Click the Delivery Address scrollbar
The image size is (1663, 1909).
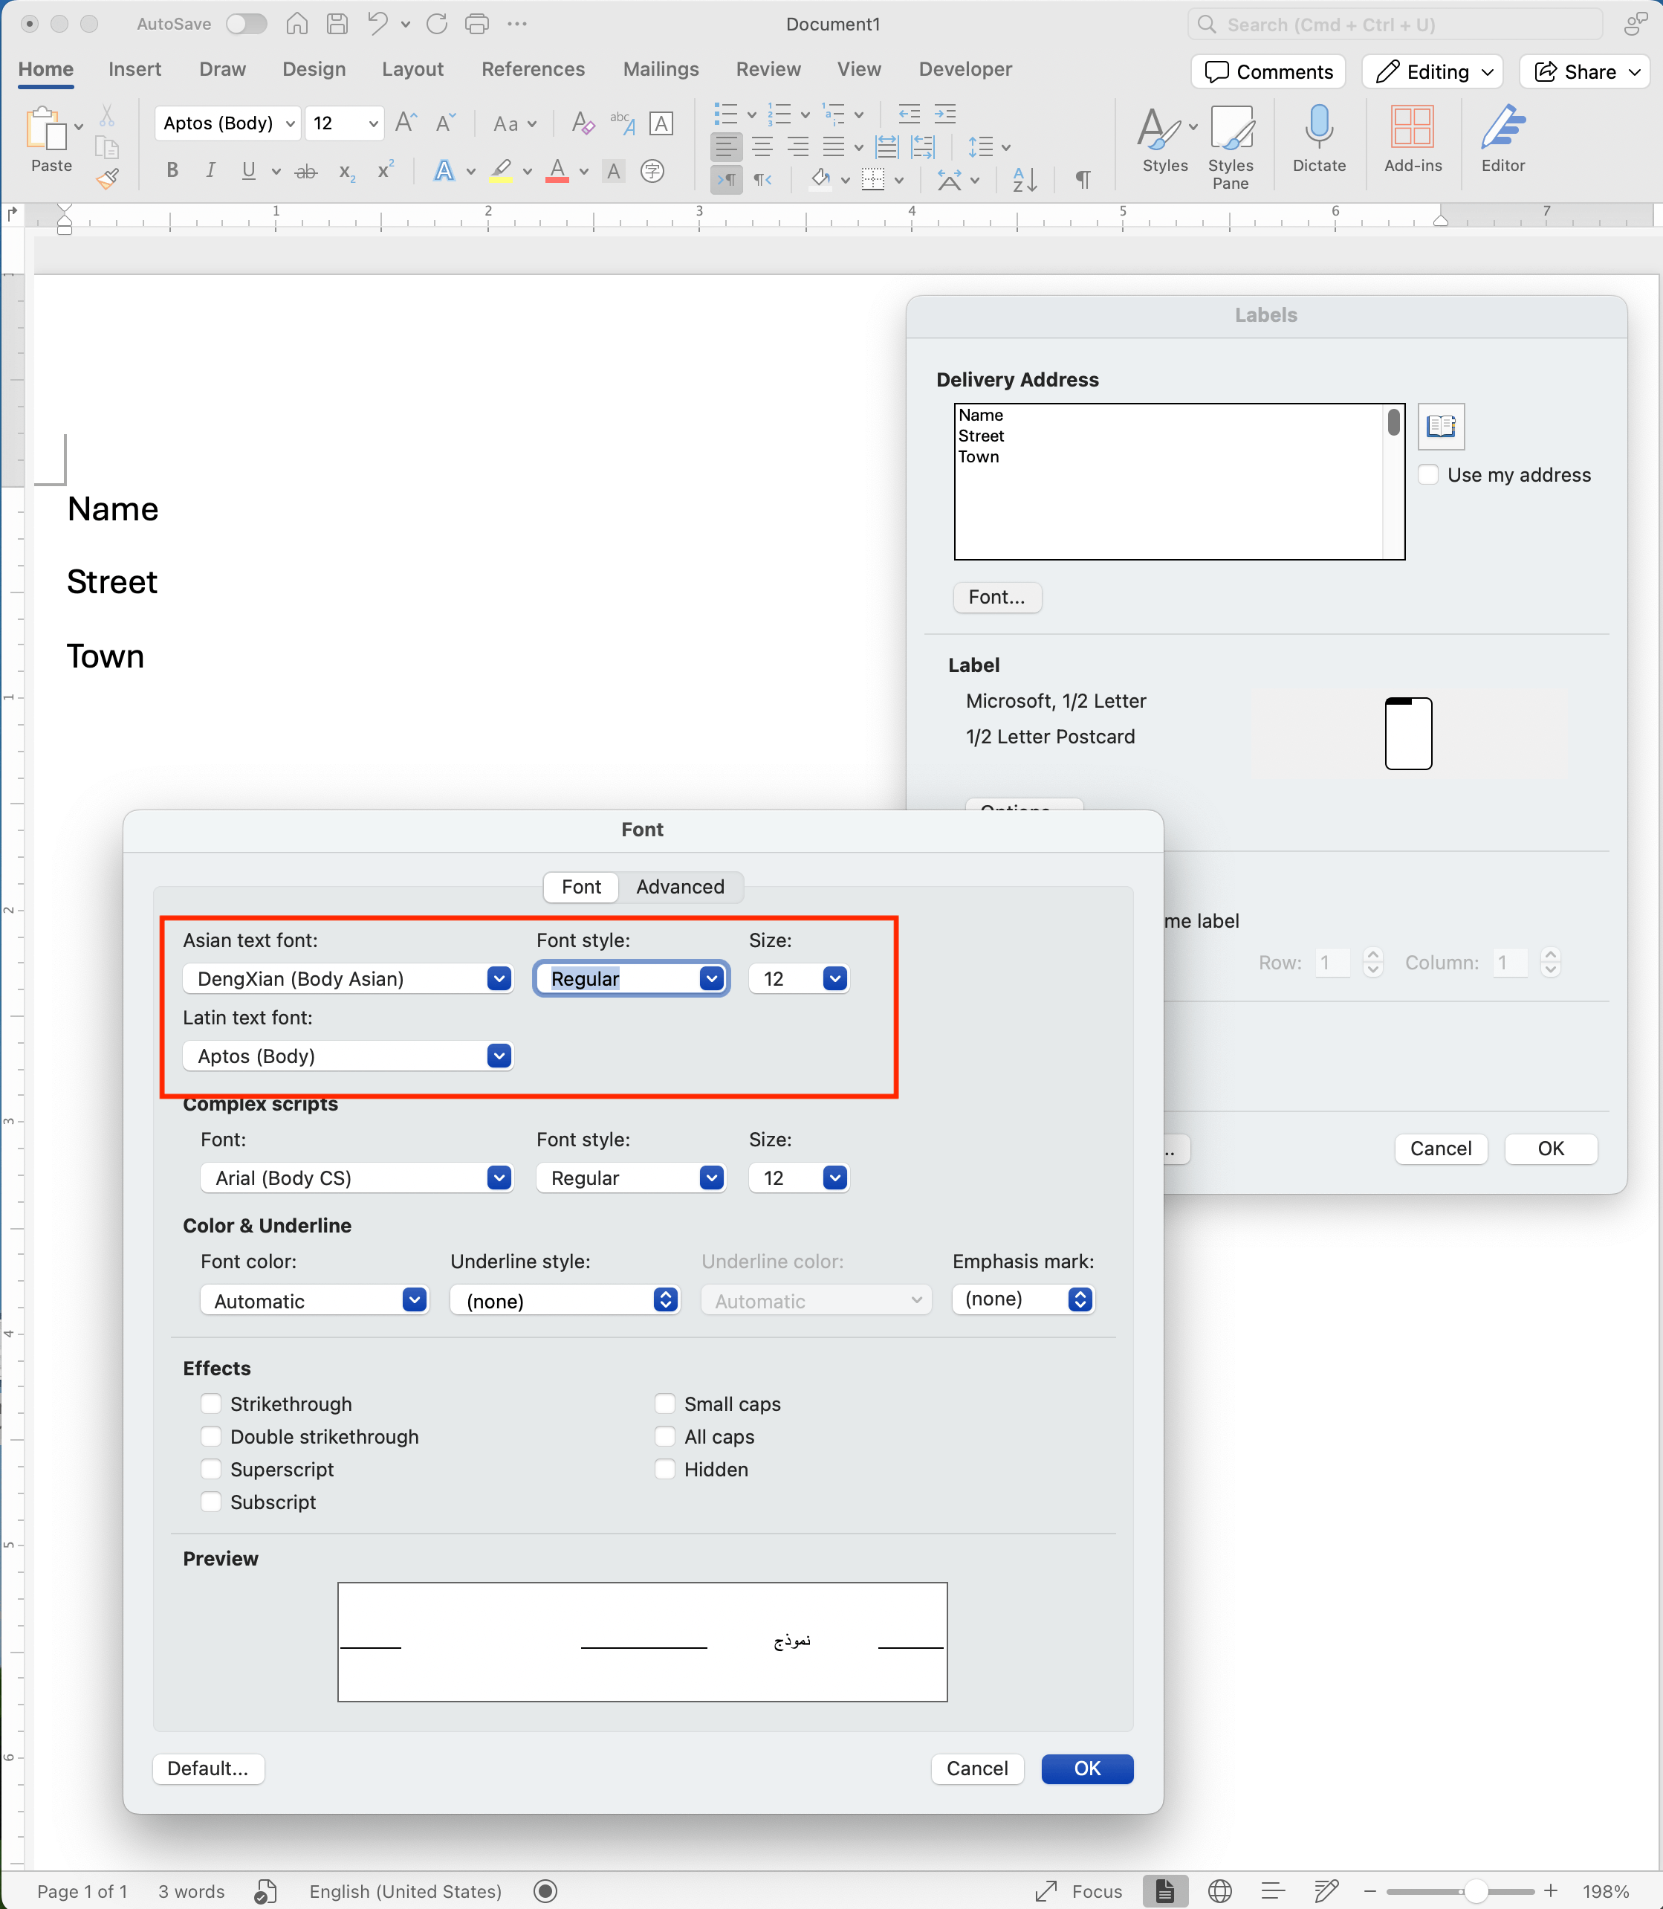tap(1393, 421)
